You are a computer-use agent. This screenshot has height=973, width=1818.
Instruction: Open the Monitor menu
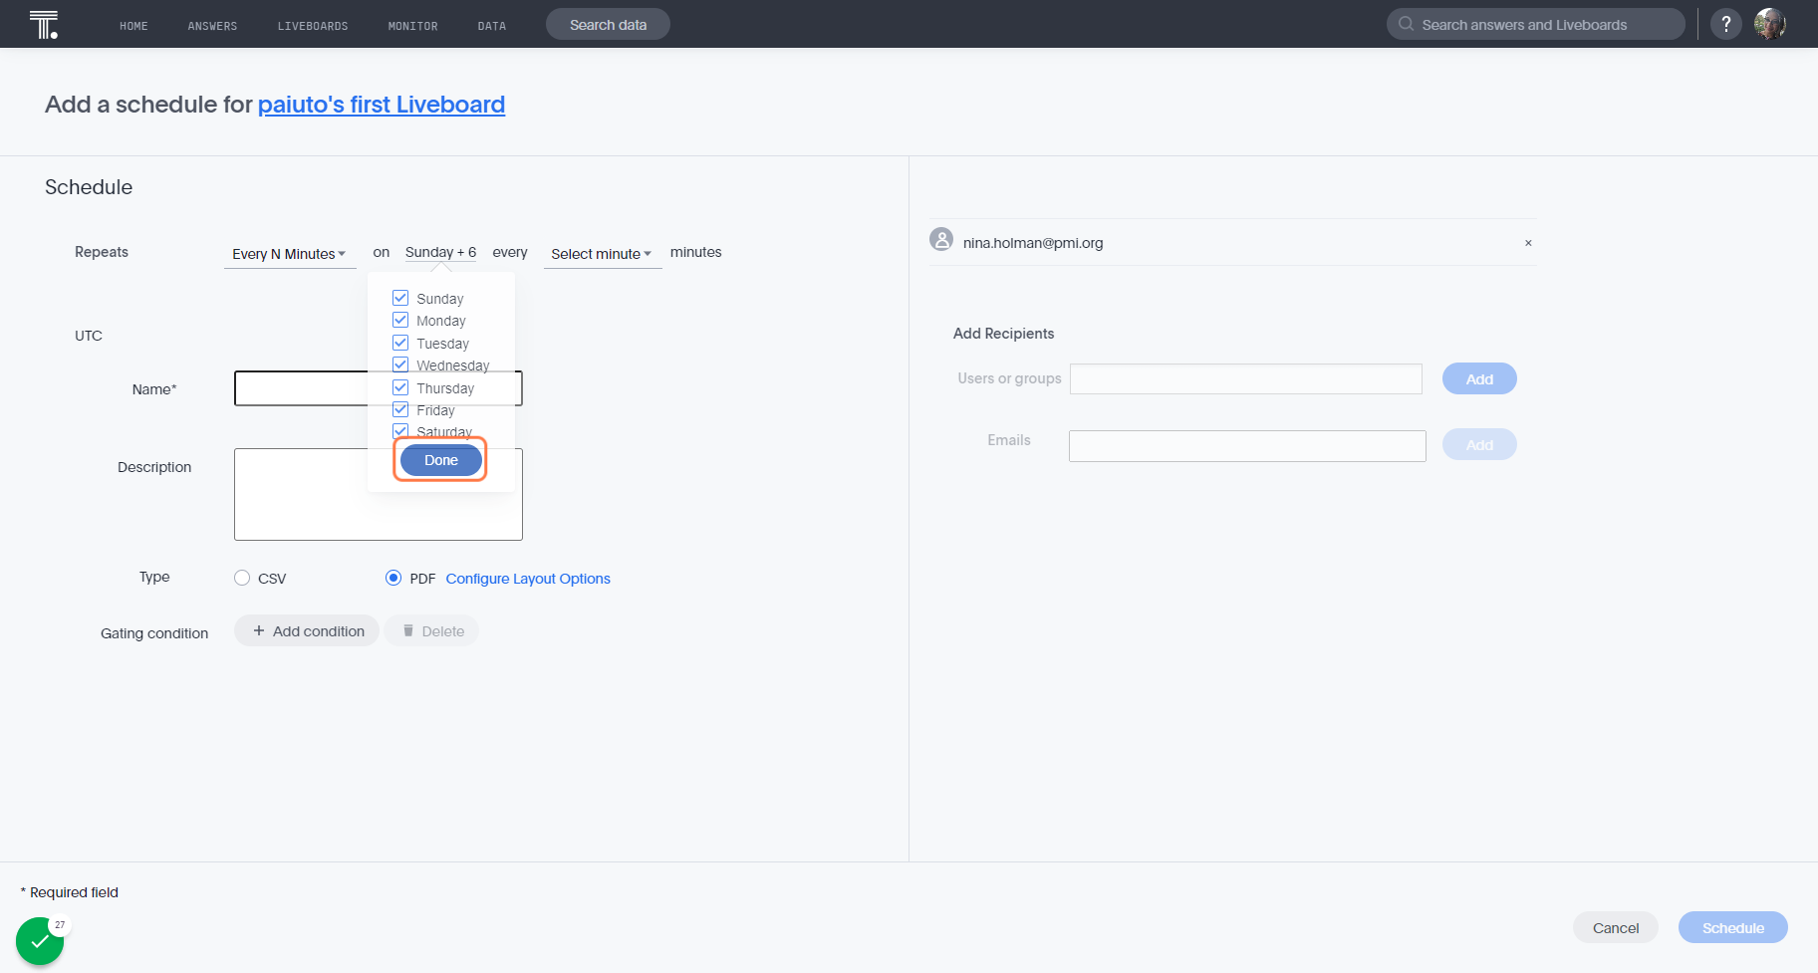pos(412,26)
